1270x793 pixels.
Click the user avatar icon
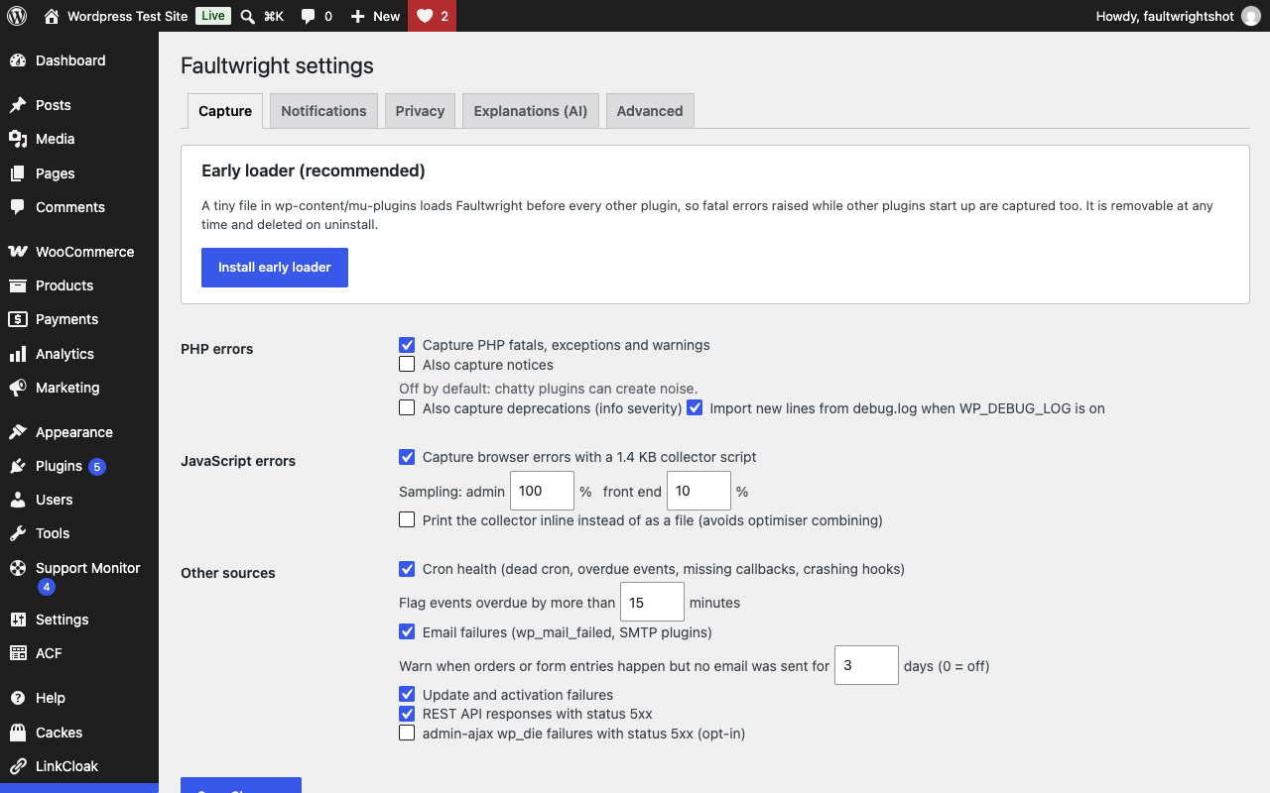(1251, 16)
